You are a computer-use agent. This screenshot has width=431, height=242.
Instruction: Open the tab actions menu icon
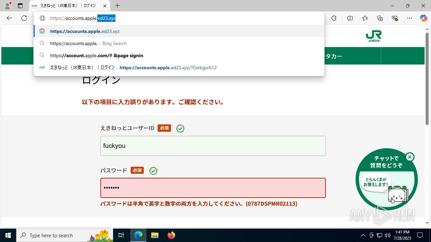coord(20,6)
